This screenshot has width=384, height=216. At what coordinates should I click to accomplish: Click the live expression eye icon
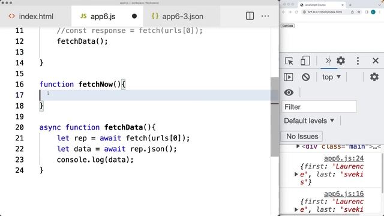click(289, 92)
